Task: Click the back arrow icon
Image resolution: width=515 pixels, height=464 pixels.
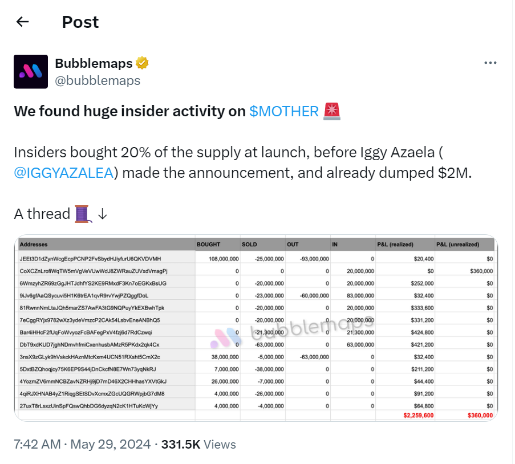Action: tap(23, 22)
